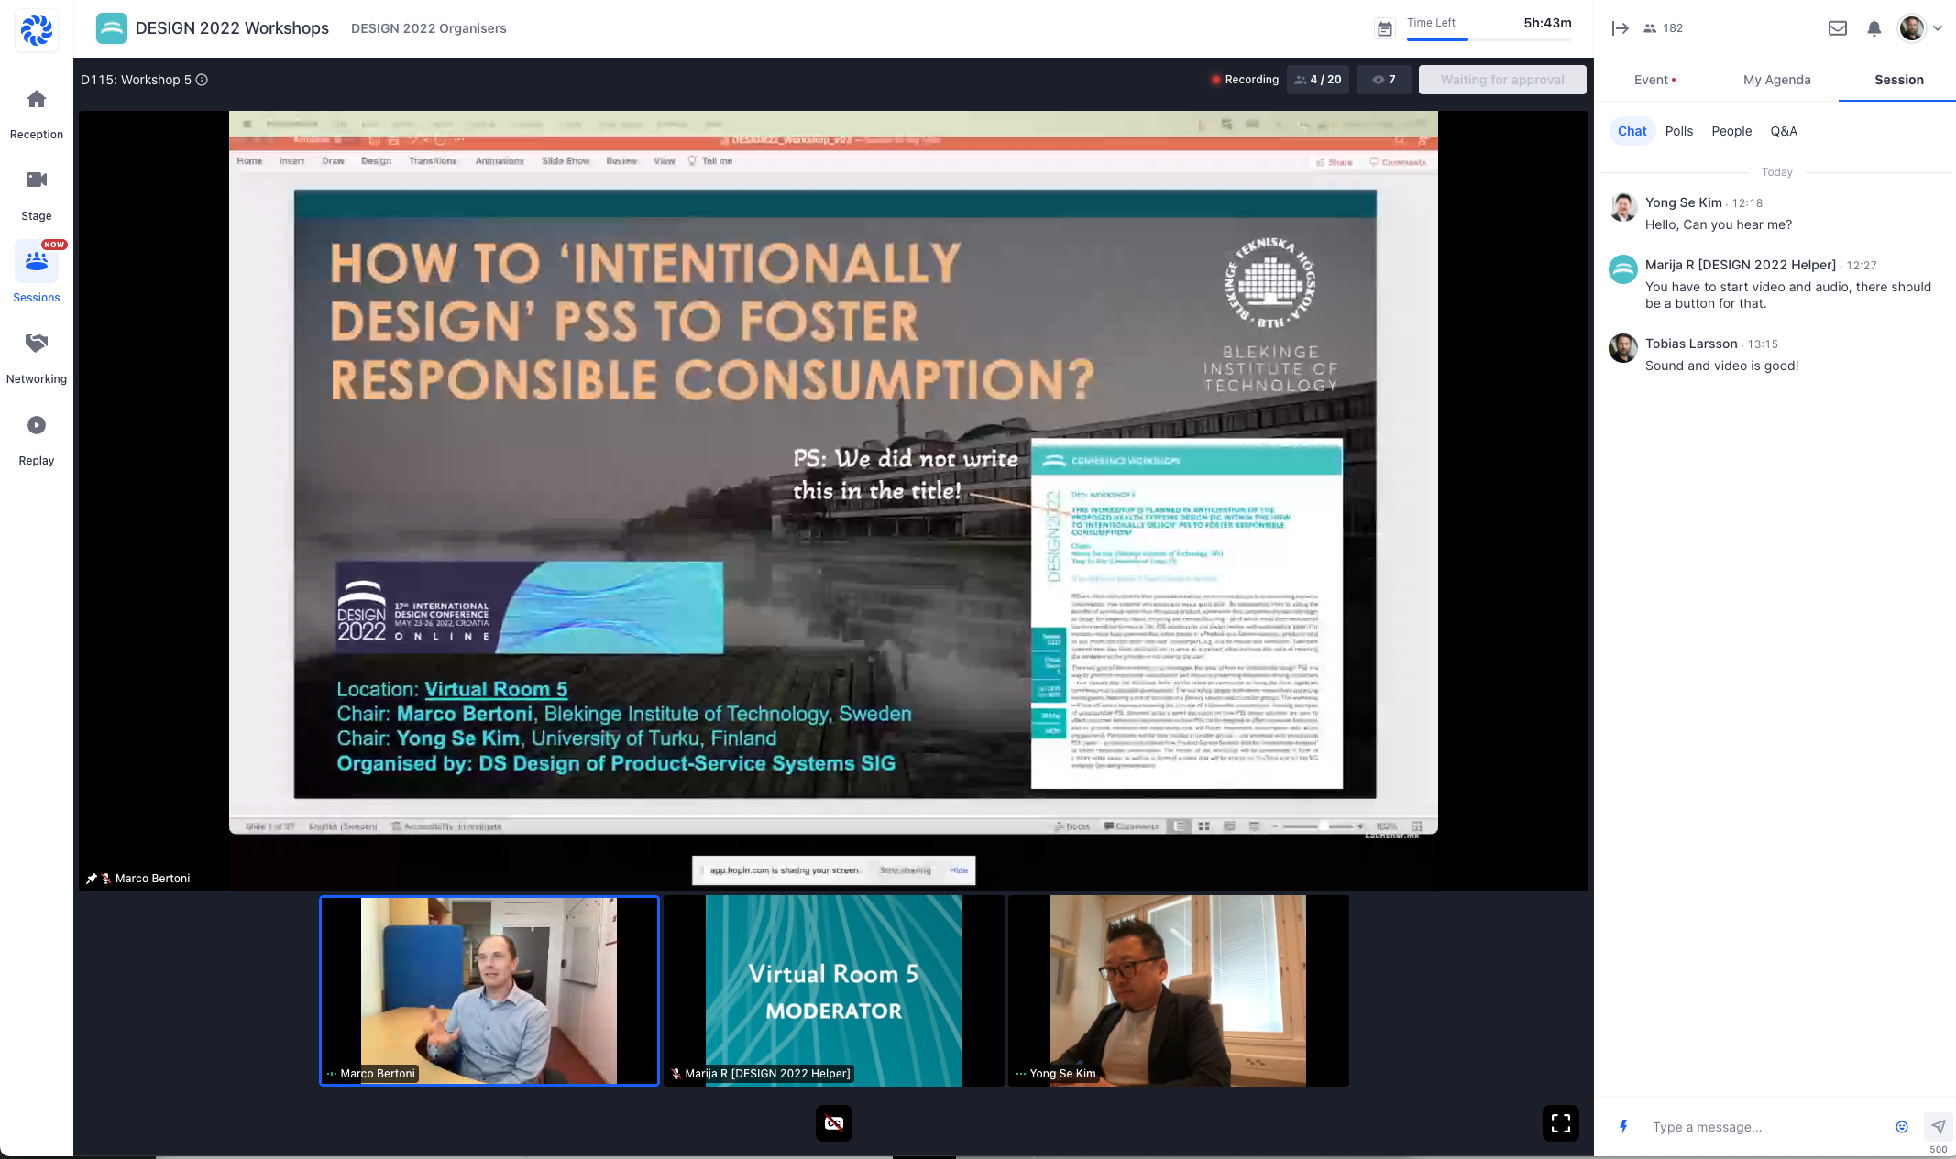Click the pin icon beside Marco Bertoni

(92, 879)
